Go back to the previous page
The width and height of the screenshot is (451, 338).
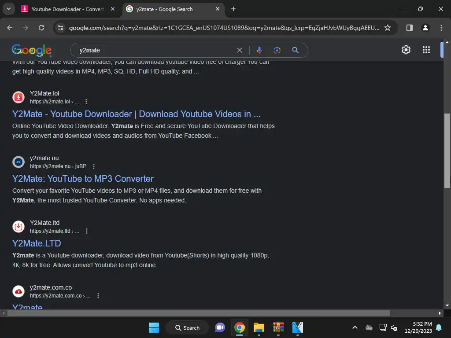10,28
